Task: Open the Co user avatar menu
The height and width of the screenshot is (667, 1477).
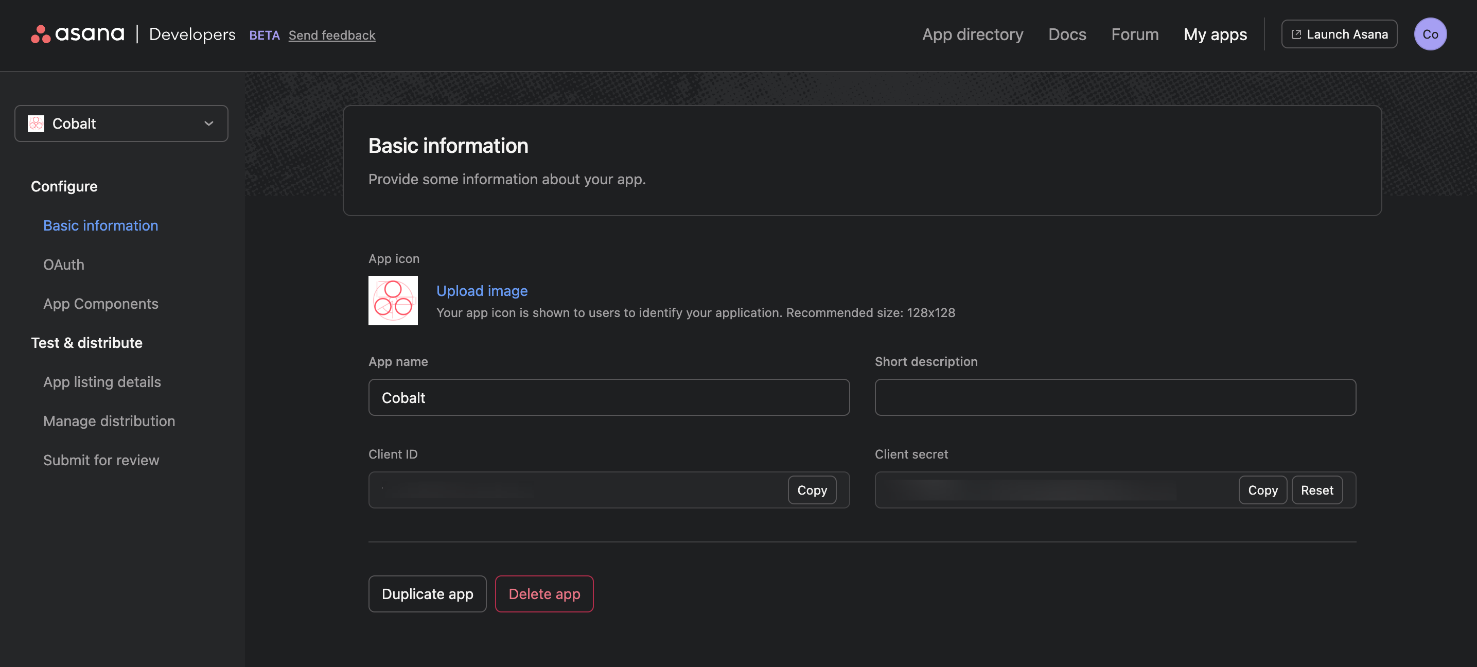Action: pos(1430,34)
